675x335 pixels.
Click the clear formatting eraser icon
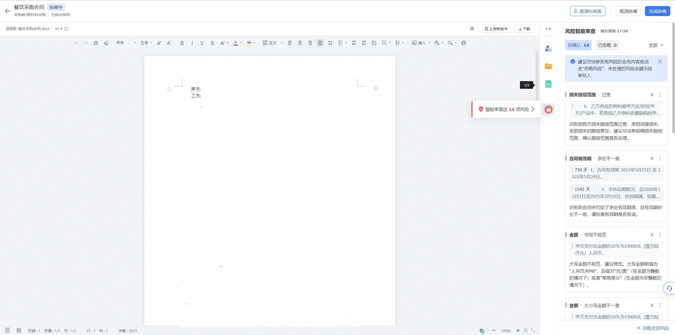(x=106, y=43)
